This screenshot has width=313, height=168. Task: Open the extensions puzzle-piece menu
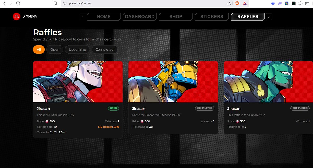tap(300, 3)
